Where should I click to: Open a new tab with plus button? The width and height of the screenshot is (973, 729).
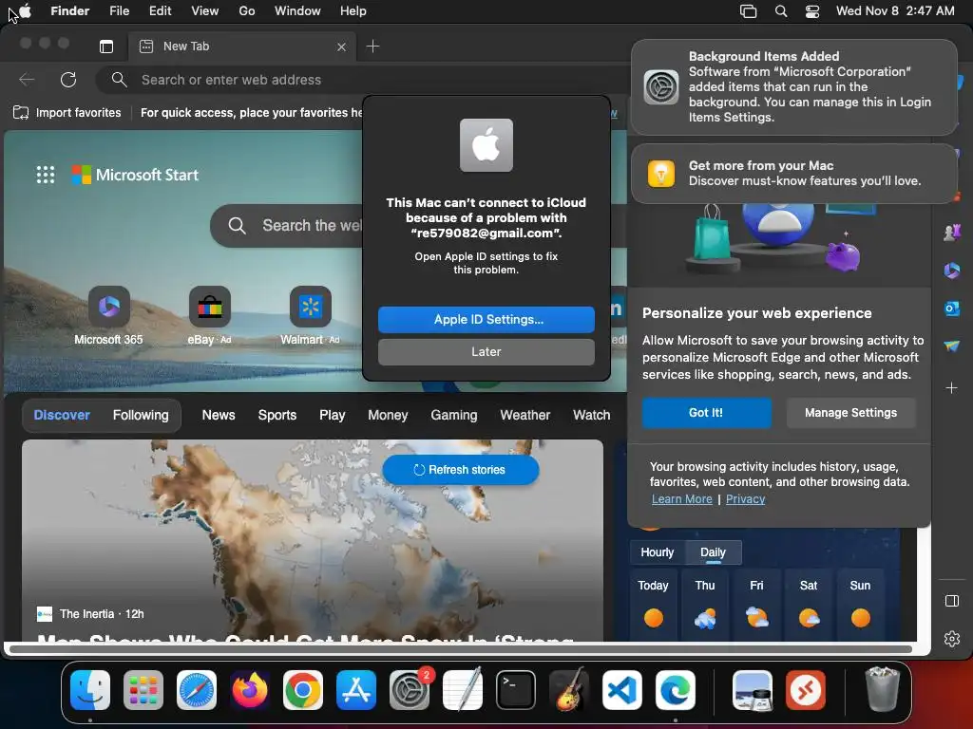click(x=372, y=46)
